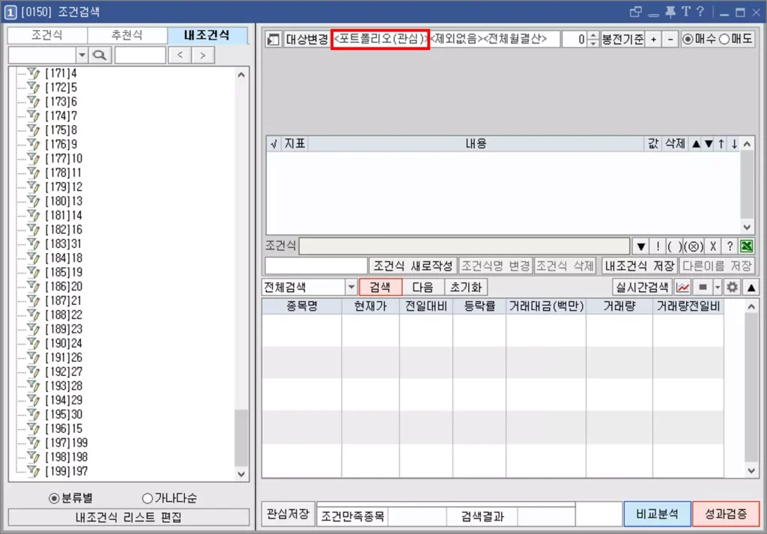Click the plus (+) button after 봉전기준

click(x=653, y=39)
